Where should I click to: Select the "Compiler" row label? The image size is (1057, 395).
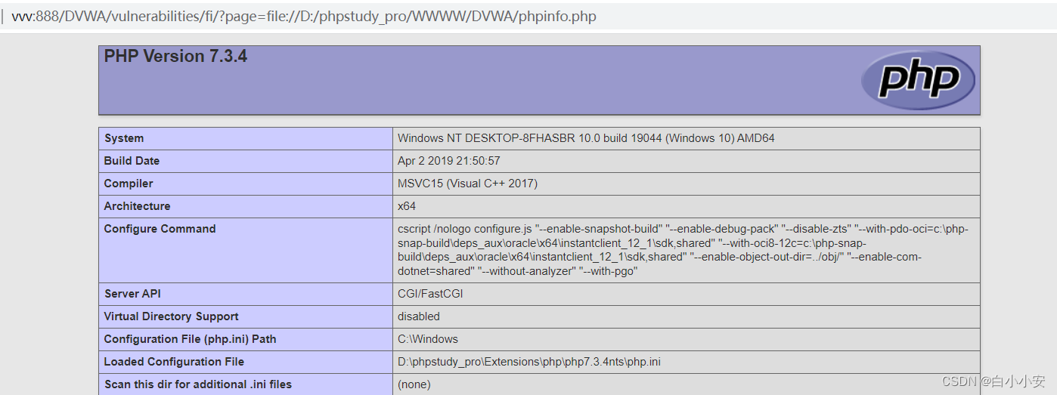tap(129, 184)
